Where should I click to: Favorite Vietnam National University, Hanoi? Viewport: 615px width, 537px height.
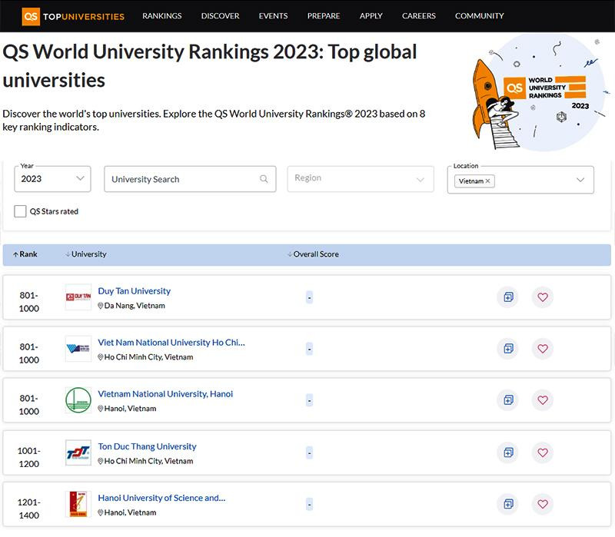click(x=543, y=400)
